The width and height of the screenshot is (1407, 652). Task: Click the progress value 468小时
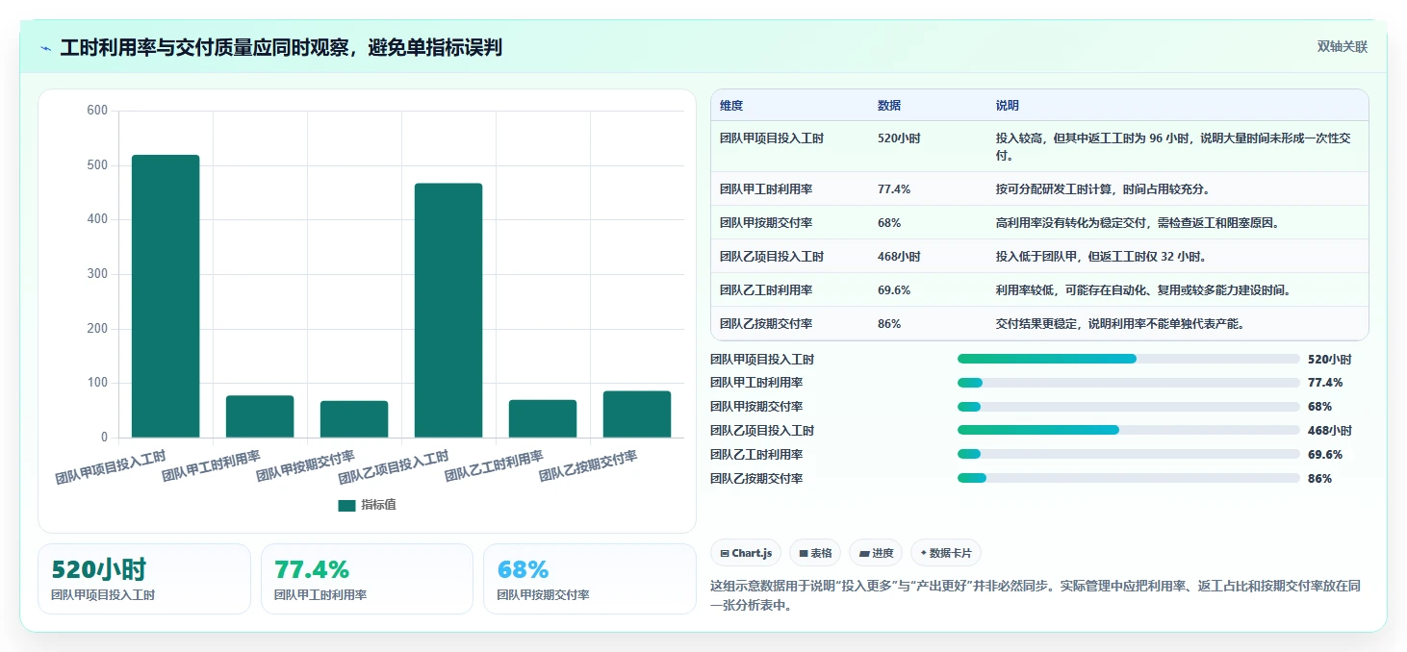point(1329,431)
